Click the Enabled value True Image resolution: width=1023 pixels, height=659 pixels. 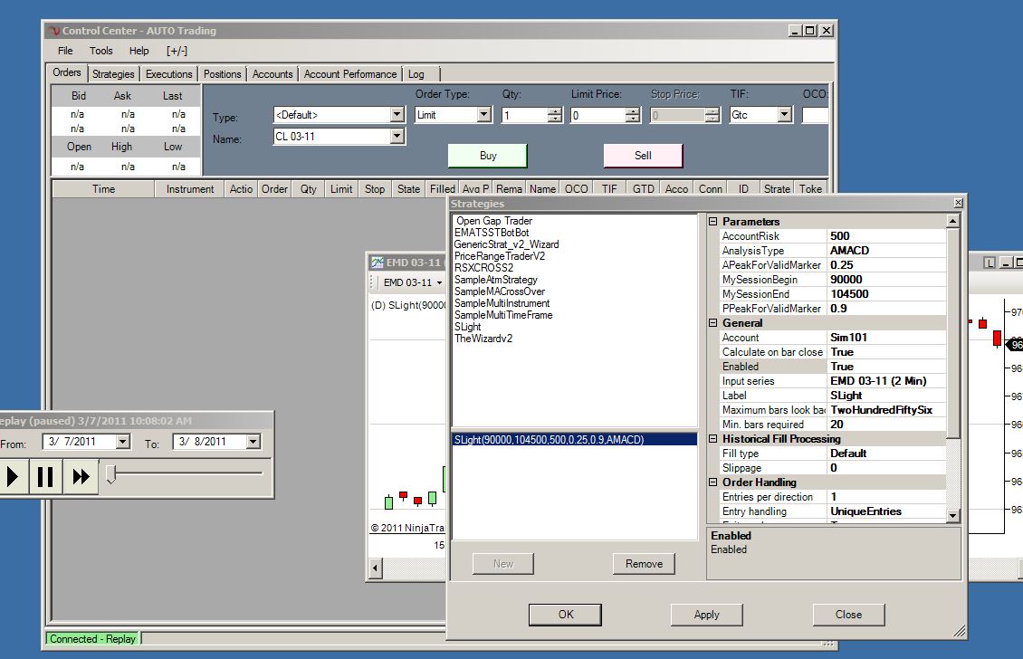pos(886,367)
